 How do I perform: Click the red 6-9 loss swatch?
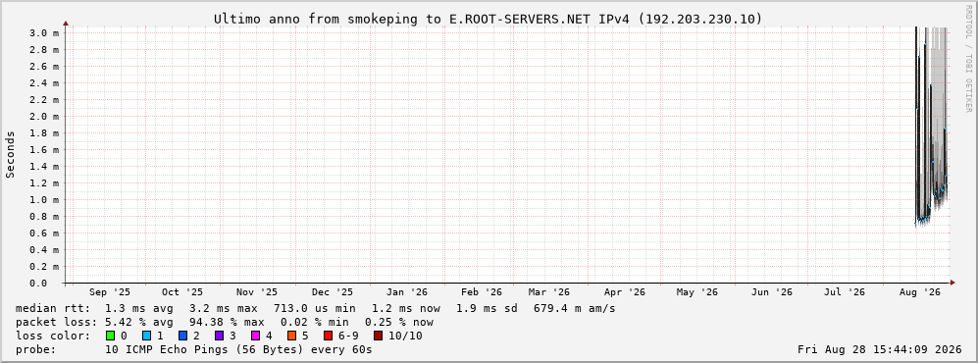pyautogui.click(x=328, y=336)
